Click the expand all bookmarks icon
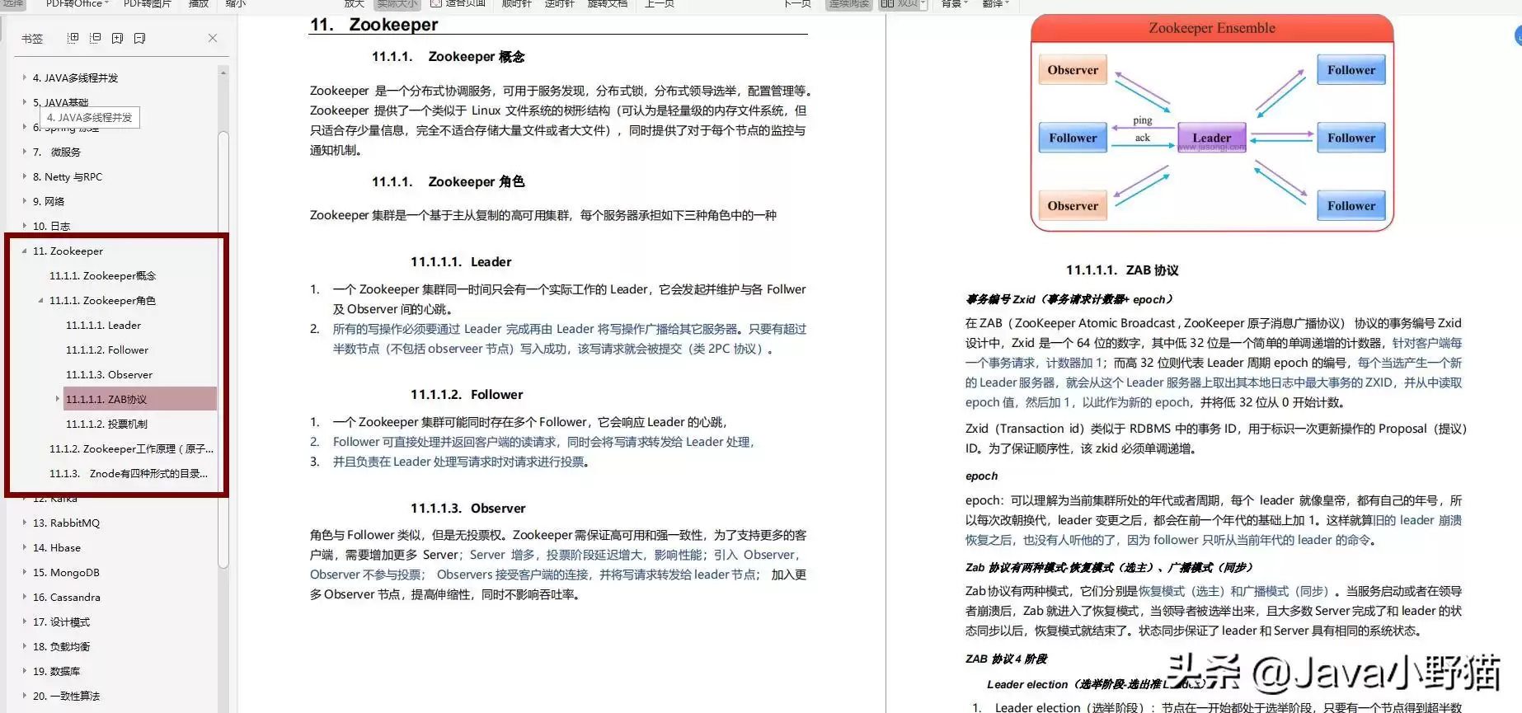This screenshot has width=1522, height=713. 73,38
